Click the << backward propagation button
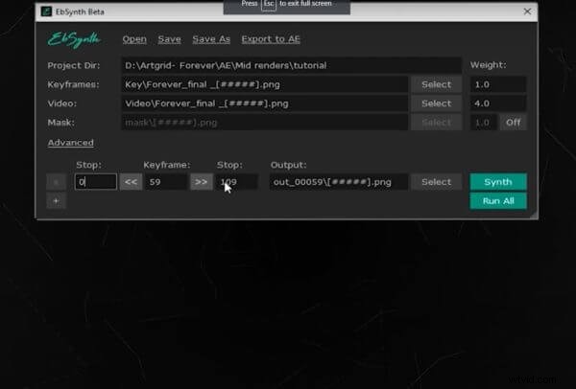 pyautogui.click(x=131, y=182)
